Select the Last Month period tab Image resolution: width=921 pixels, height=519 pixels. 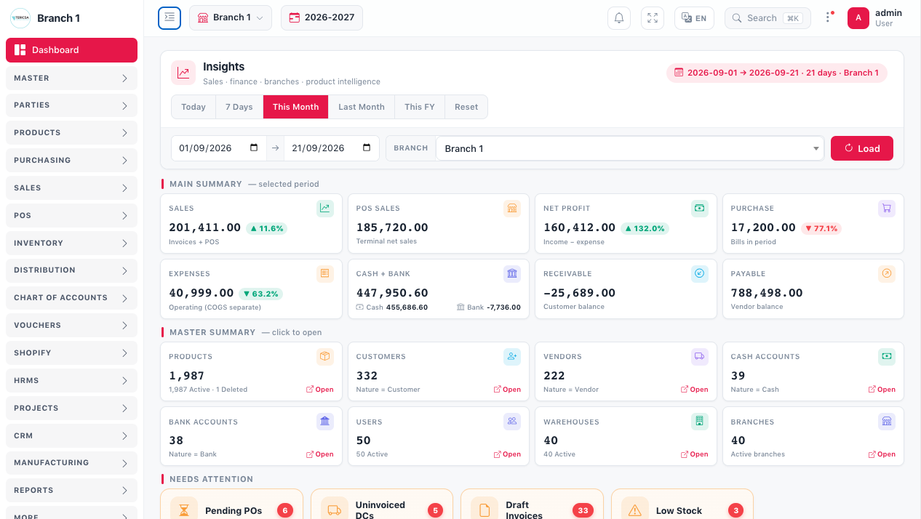[362, 107]
